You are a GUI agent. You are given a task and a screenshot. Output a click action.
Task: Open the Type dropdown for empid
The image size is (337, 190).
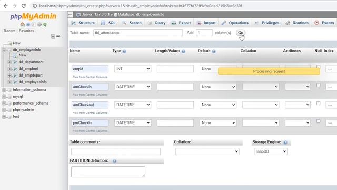(x=133, y=69)
